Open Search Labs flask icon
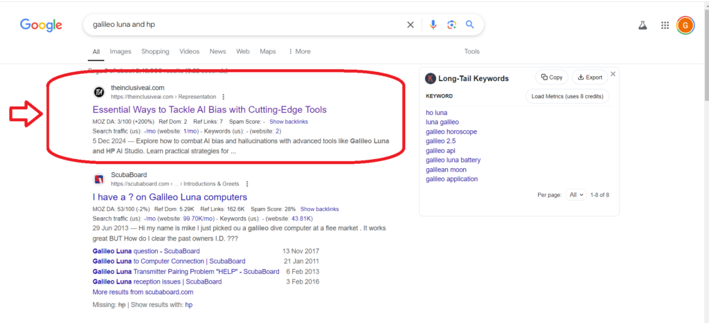 [x=643, y=26]
